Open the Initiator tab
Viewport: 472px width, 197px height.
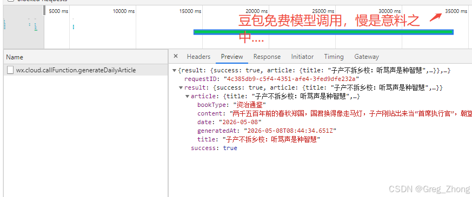coord(302,57)
